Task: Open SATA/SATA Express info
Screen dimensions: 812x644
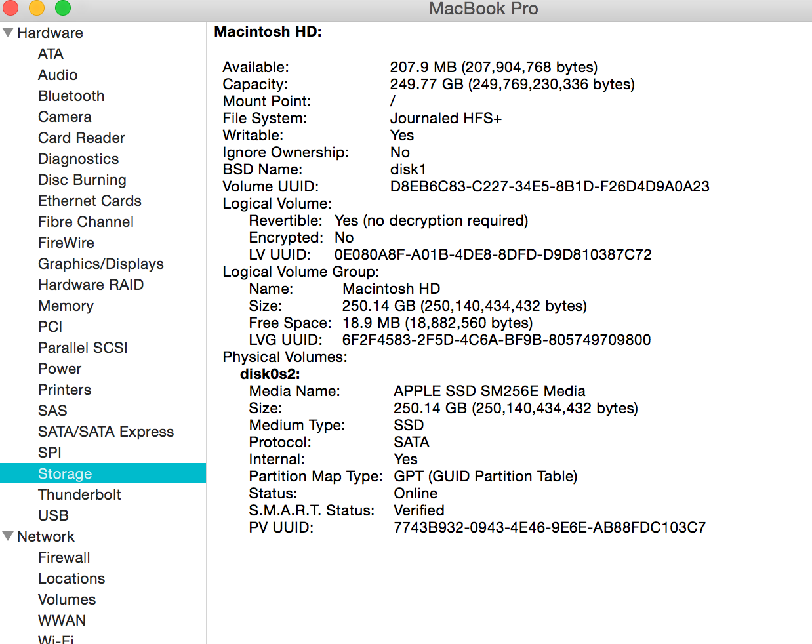Action: (106, 432)
